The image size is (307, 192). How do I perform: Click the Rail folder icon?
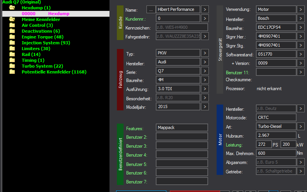12,54
